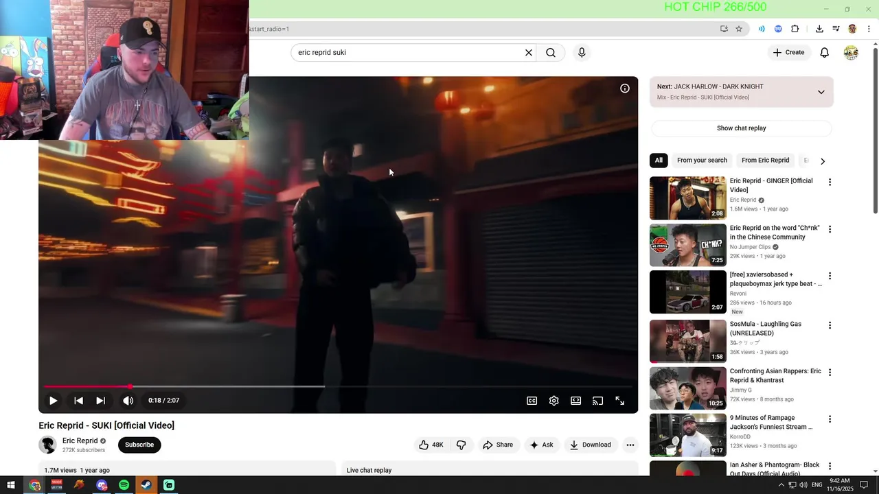The height and width of the screenshot is (494, 879).
Task: Download the video
Action: [591, 445]
